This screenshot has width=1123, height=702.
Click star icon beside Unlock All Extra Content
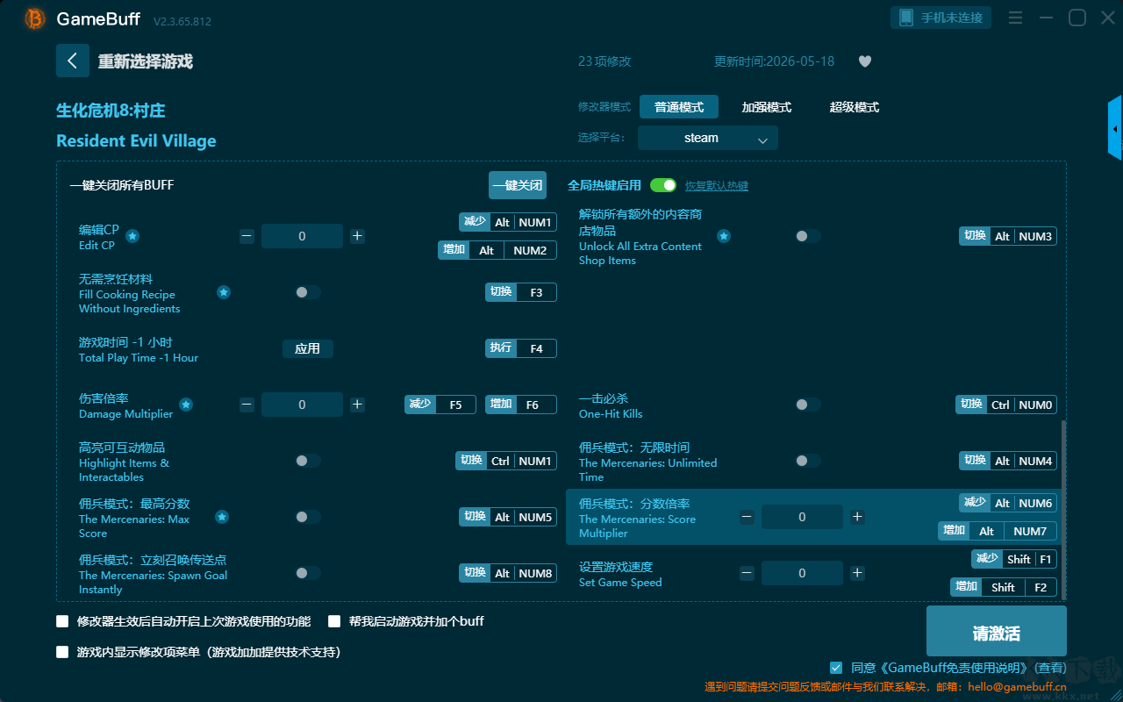pos(724,236)
